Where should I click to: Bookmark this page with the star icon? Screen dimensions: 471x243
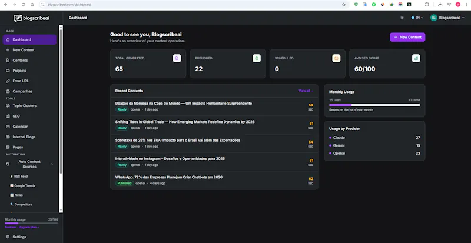(x=344, y=5)
